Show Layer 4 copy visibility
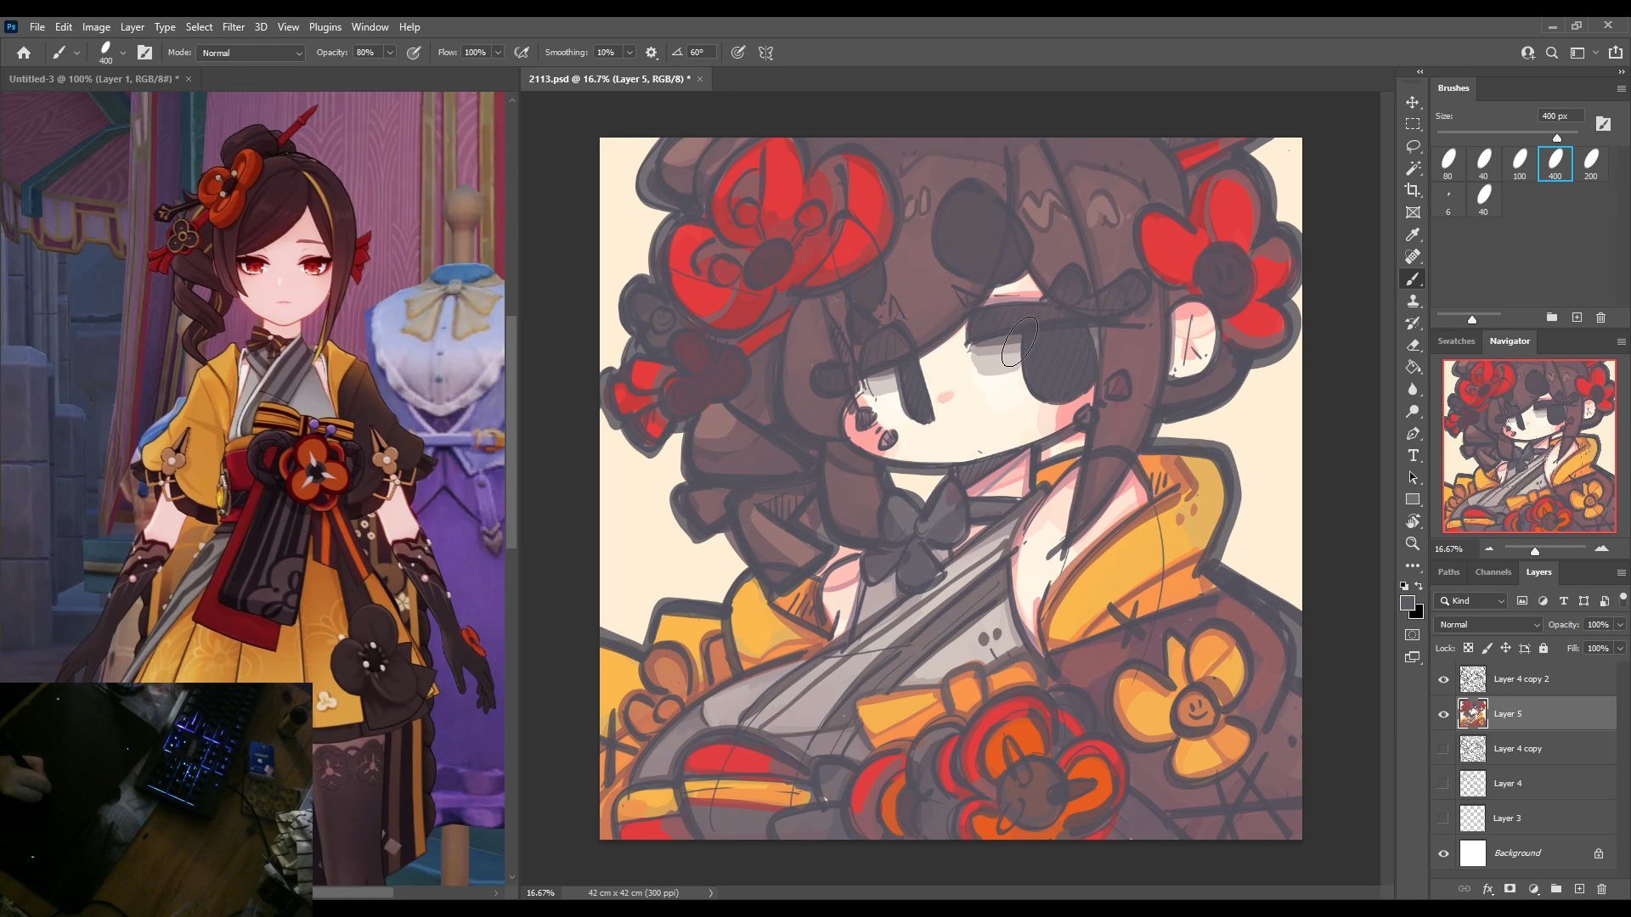The image size is (1631, 917). [1443, 749]
